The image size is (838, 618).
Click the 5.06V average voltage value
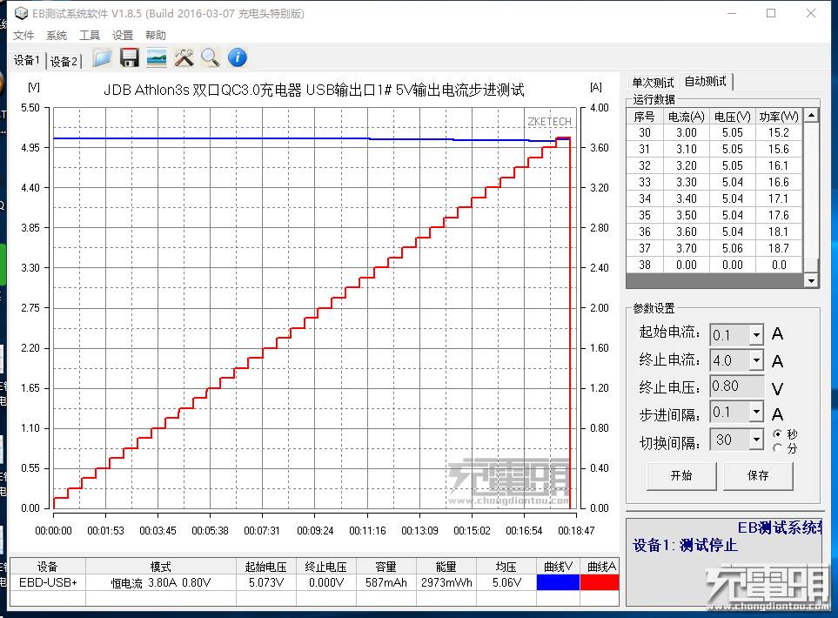pos(506,582)
